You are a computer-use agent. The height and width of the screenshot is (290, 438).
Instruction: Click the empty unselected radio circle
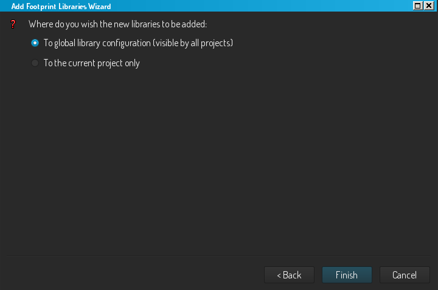(35, 63)
